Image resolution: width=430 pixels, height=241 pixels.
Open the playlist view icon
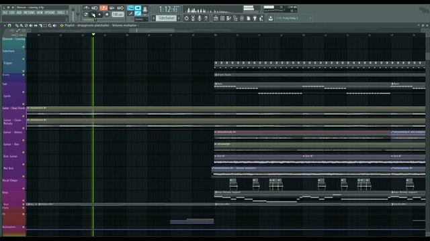coord(216,18)
